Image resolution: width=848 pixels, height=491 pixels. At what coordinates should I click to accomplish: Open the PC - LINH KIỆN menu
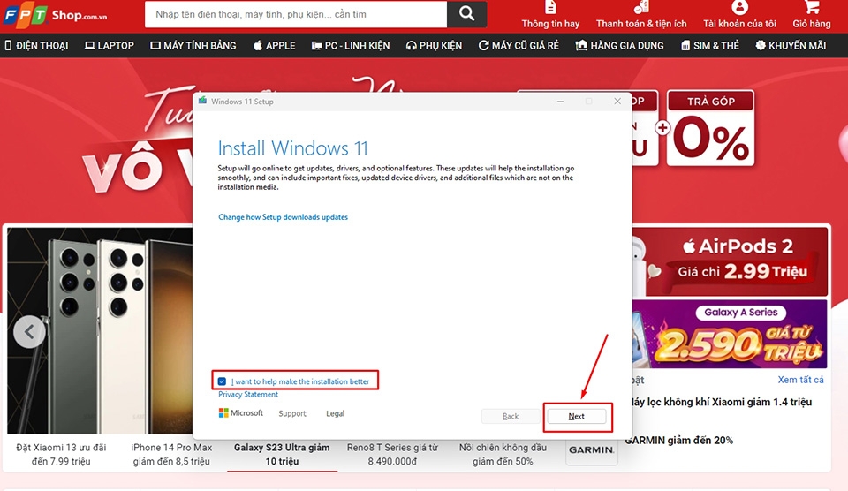(x=351, y=45)
